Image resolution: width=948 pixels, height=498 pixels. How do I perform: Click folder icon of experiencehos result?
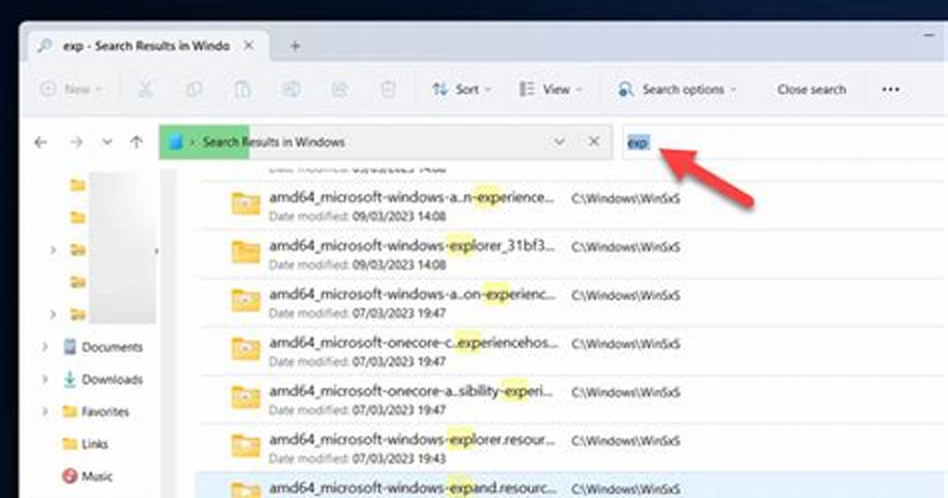[246, 349]
